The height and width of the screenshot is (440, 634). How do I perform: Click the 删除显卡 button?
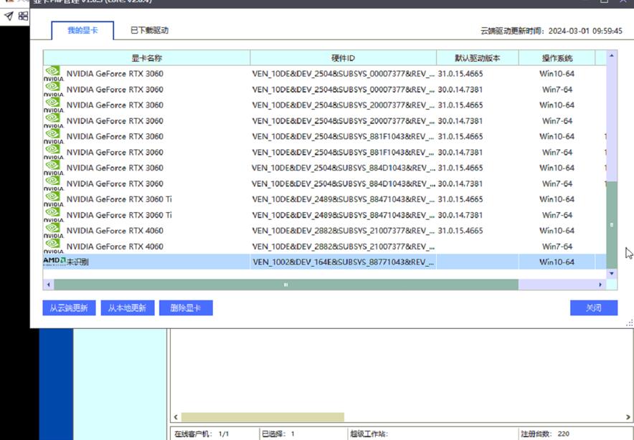pos(186,308)
